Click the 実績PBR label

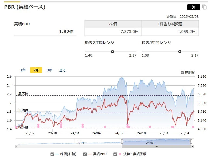22,24
